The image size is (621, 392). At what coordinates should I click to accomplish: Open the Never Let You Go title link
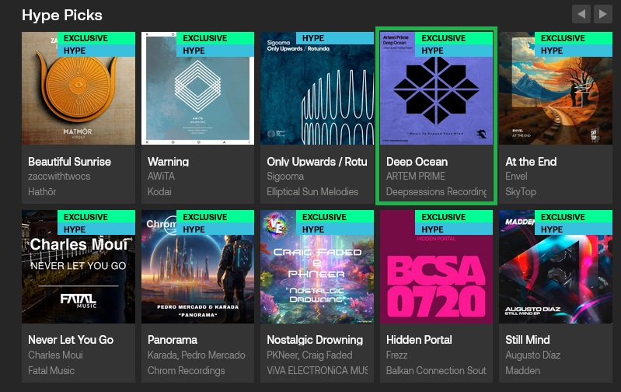coord(71,340)
